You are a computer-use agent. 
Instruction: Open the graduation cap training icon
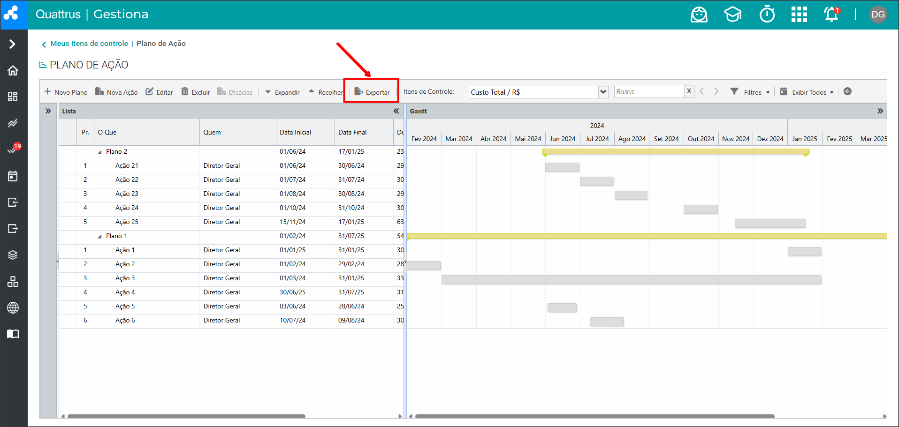[732, 15]
